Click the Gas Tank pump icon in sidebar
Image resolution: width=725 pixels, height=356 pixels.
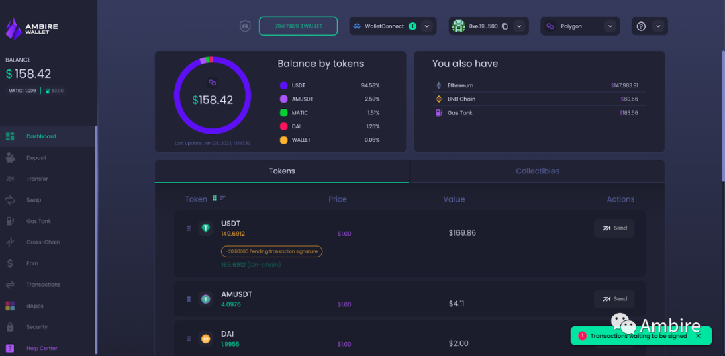tap(10, 221)
